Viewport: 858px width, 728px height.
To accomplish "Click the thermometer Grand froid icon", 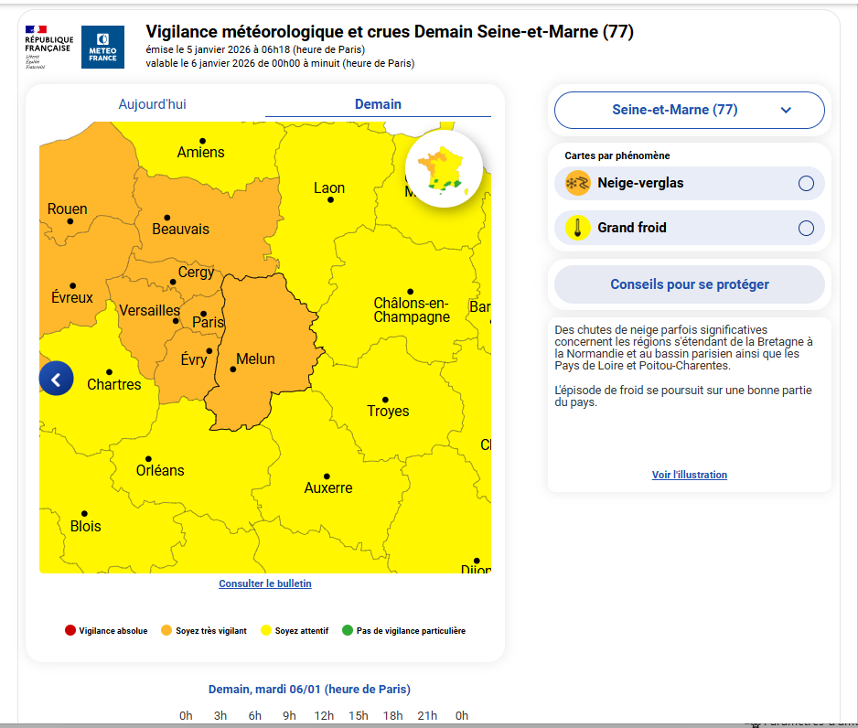I will (577, 228).
